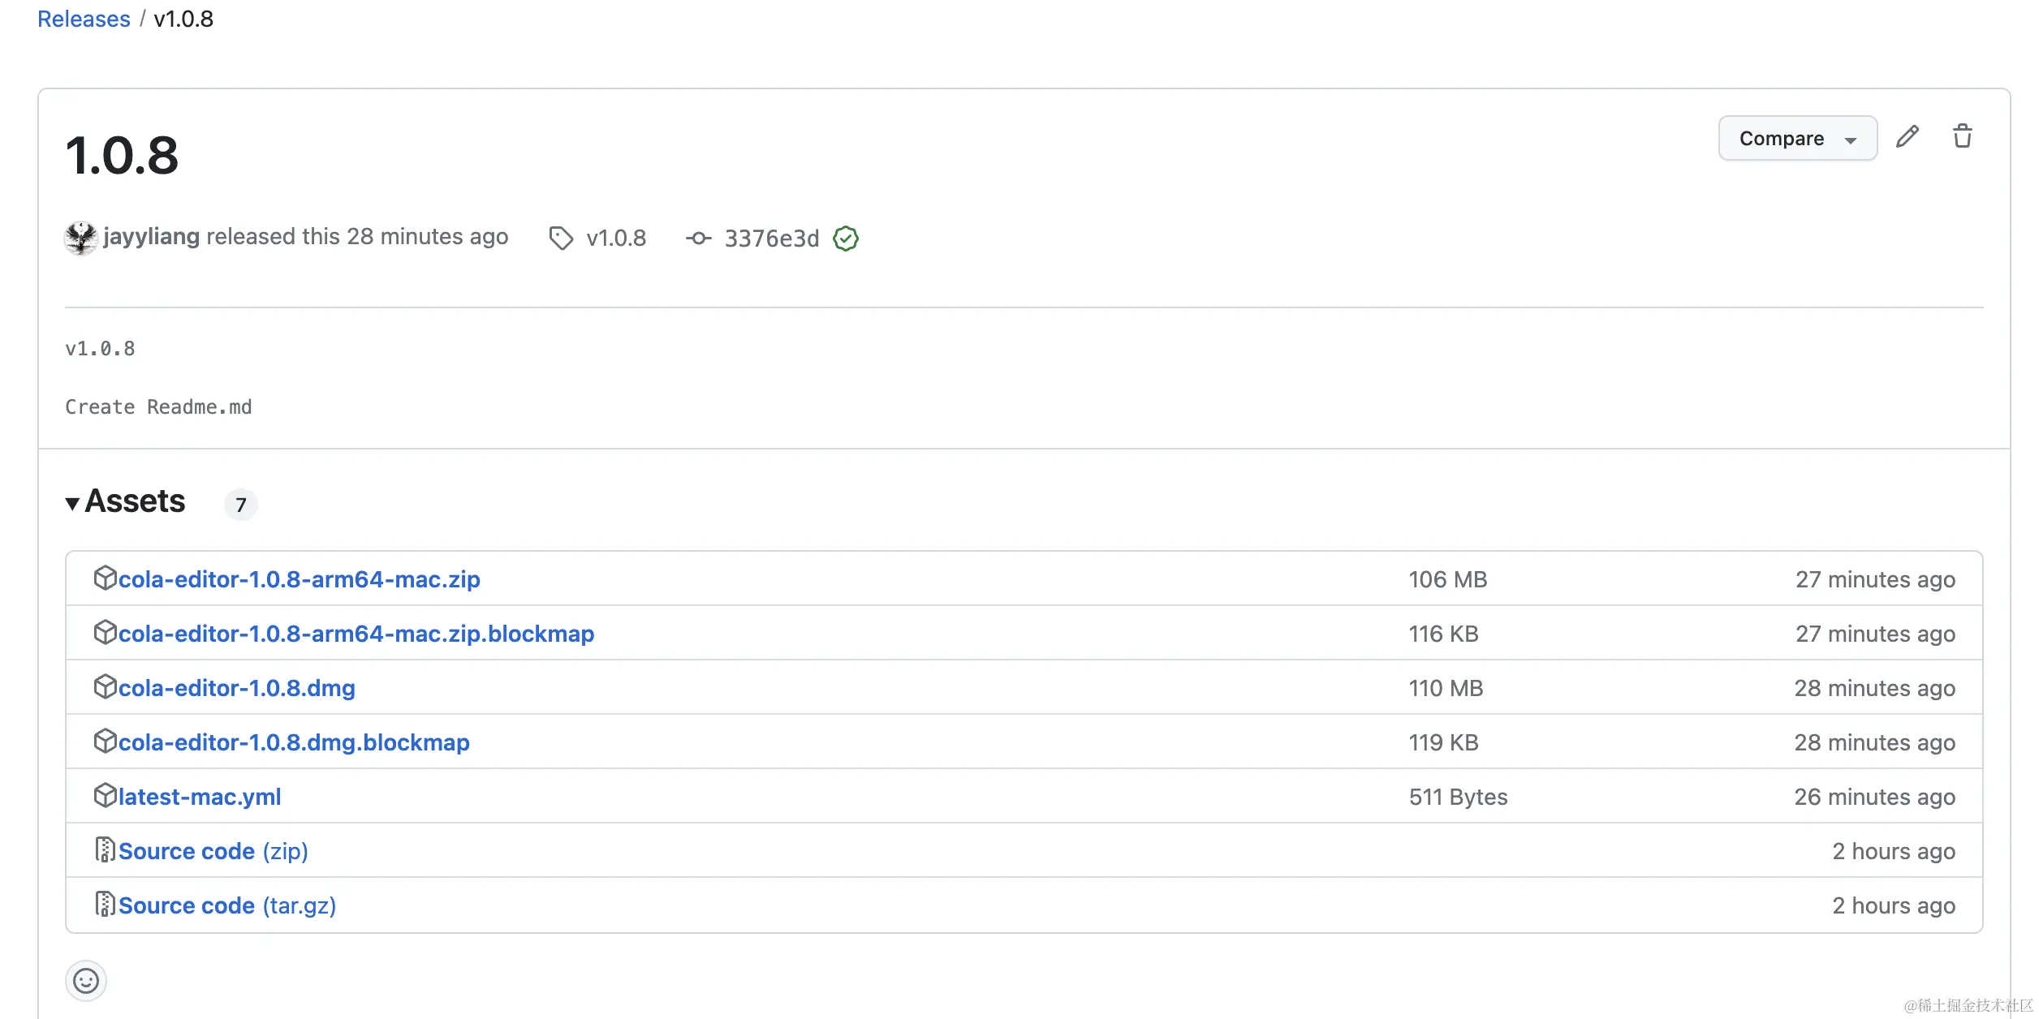Download cola-editor-1.0.8-arm64-mac.zip

coord(299,579)
